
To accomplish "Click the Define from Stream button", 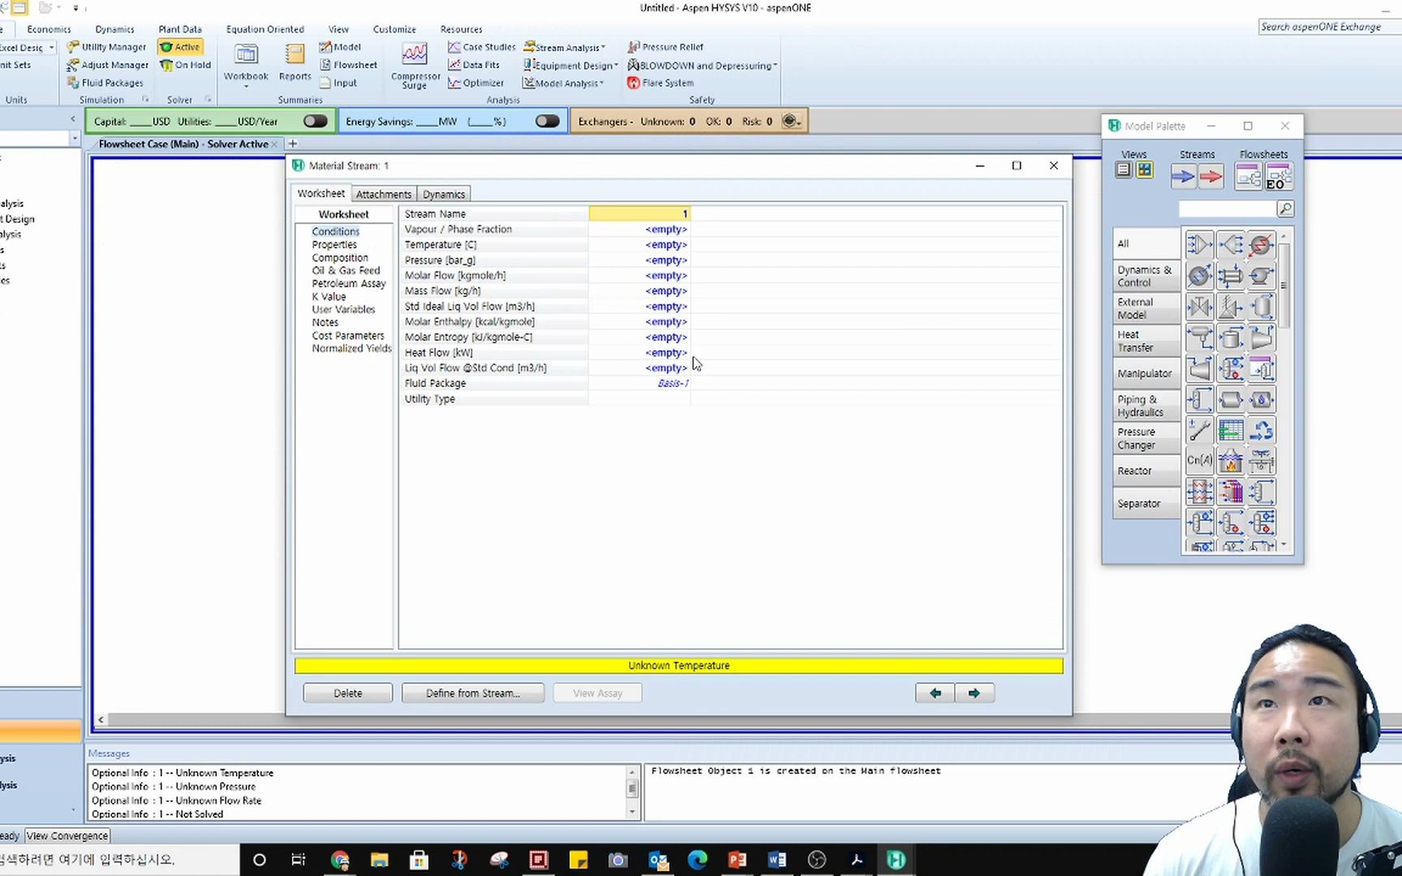I will 473,693.
